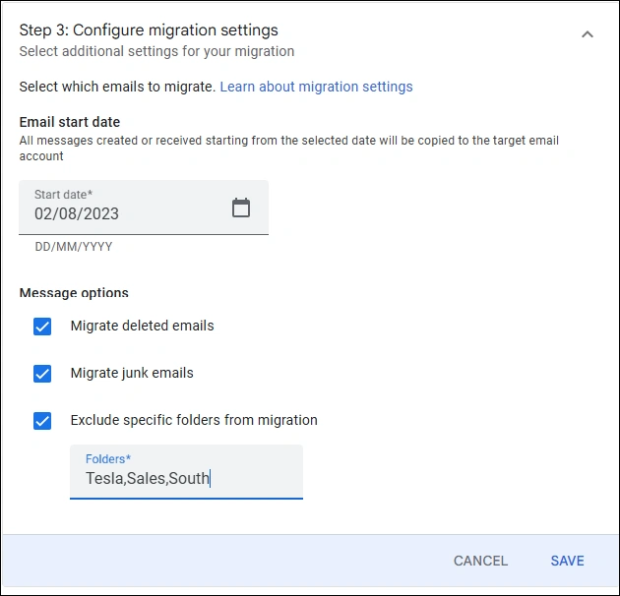The image size is (620, 596).
Task: Click the Email start date label
Action: point(70,122)
